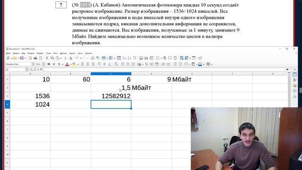Click the Function Wizard fx icon
302x170 pixels.
32,69
